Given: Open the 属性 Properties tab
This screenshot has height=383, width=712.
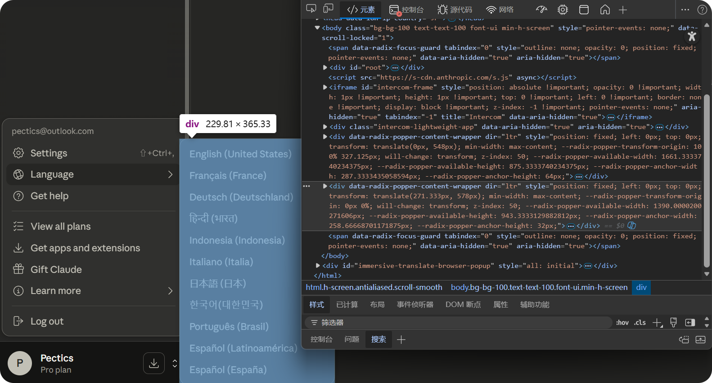Looking at the screenshot, I should 500,305.
